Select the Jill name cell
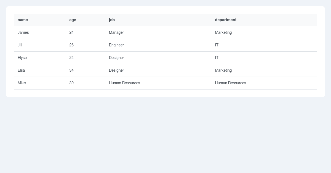331x173 pixels. [x=39, y=45]
